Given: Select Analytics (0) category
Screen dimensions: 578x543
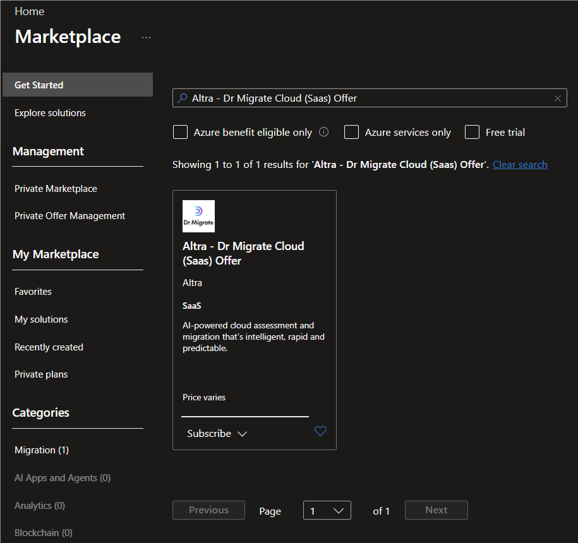Looking at the screenshot, I should (39, 505).
